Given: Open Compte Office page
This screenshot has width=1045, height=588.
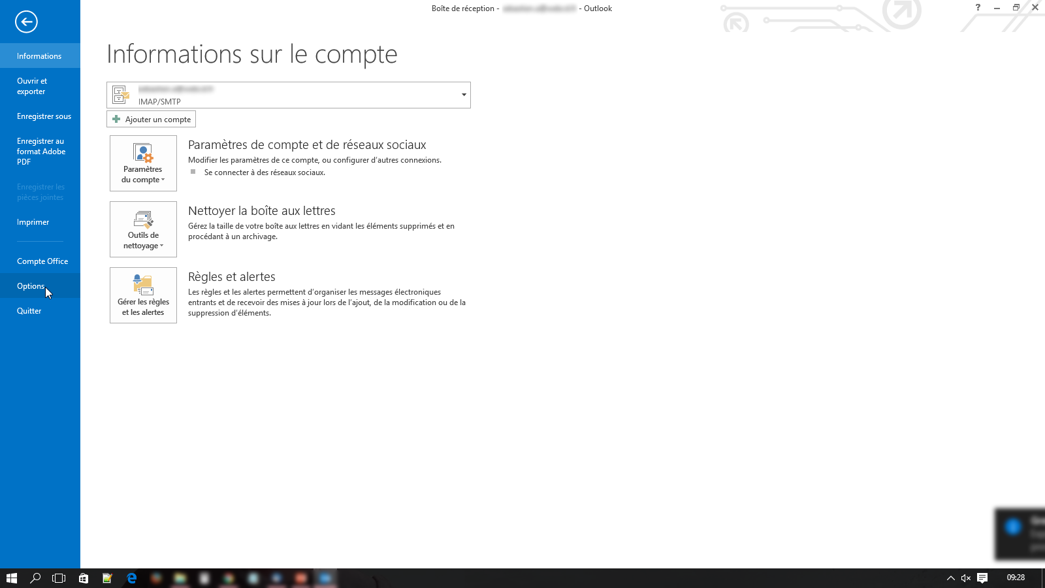Looking at the screenshot, I should pos(40,261).
